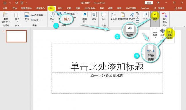Expand the 新建幻灯片 dropdown arrow

pos(9,22)
